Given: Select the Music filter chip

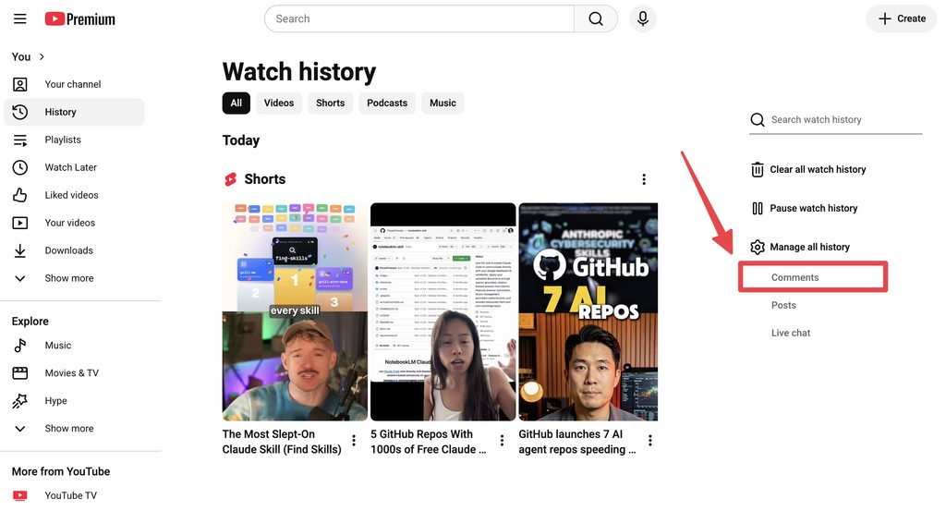Looking at the screenshot, I should pyautogui.click(x=443, y=103).
